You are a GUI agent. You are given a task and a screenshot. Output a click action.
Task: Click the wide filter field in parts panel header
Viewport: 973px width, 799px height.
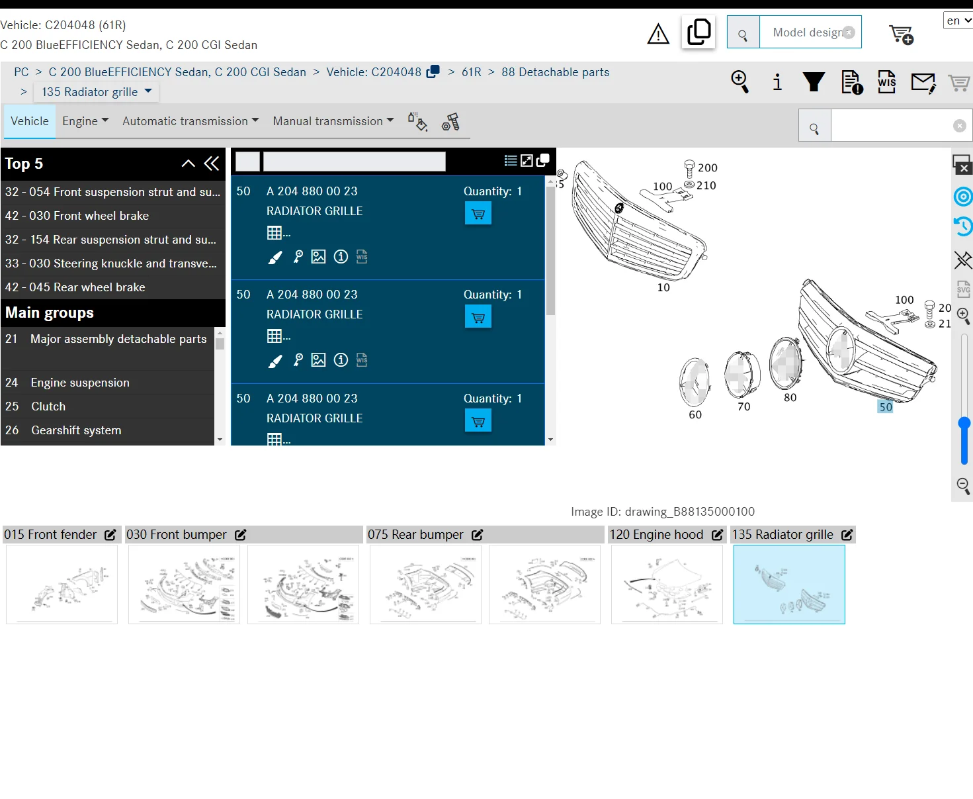[x=355, y=162]
